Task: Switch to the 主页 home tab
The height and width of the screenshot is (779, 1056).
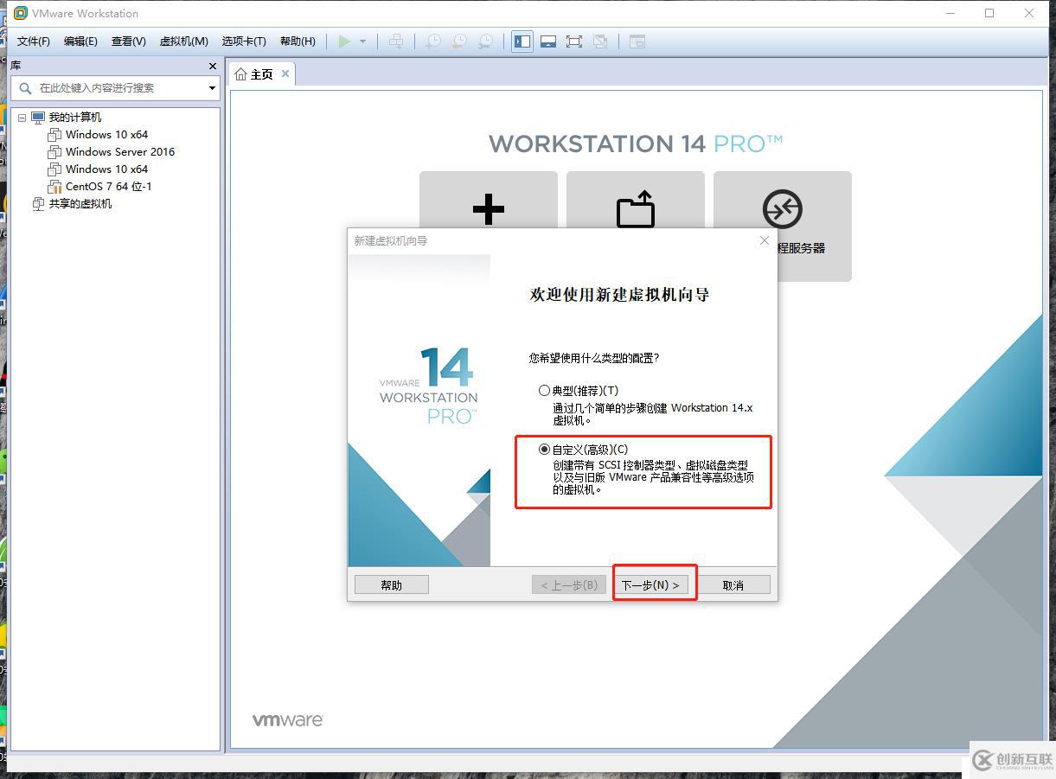Action: (x=261, y=74)
